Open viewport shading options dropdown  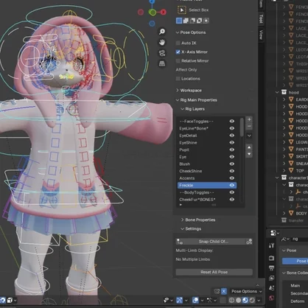point(259,300)
